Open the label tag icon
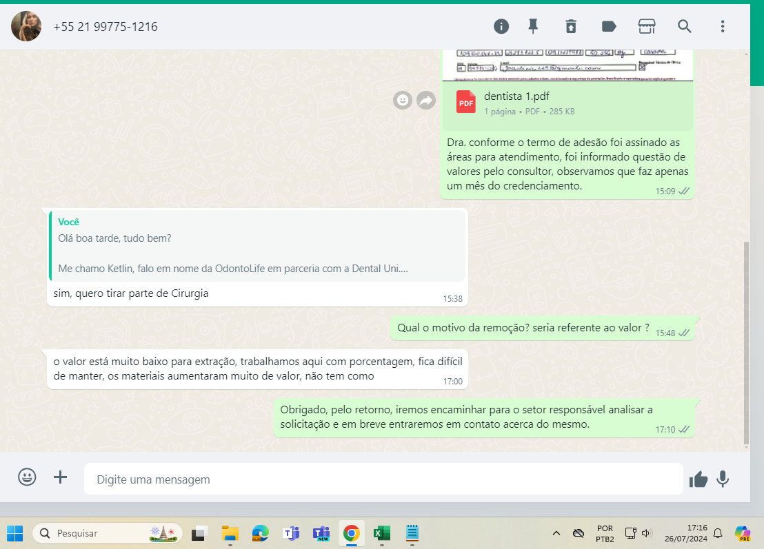Image resolution: width=764 pixels, height=549 pixels. point(609,26)
